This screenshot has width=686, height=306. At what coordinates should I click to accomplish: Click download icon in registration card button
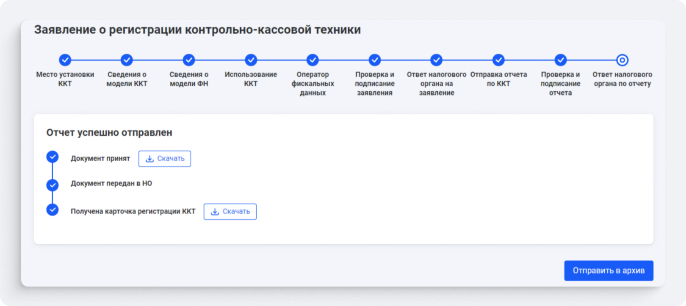point(215,212)
